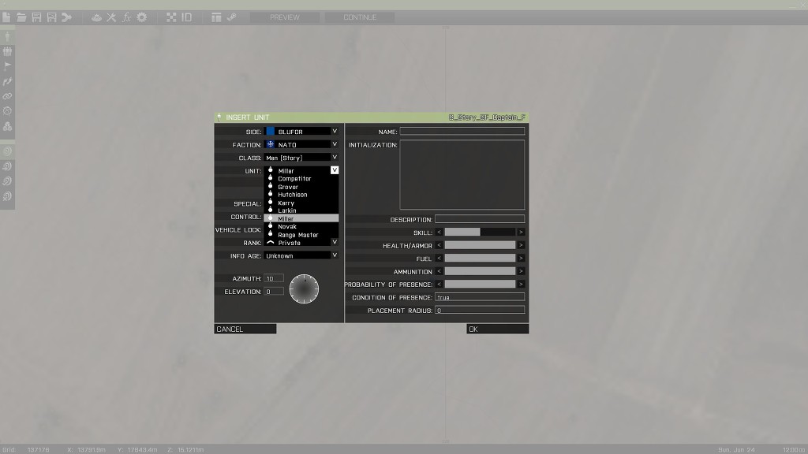Select the flag Triggers mode icon
The image size is (808, 454).
click(8, 66)
